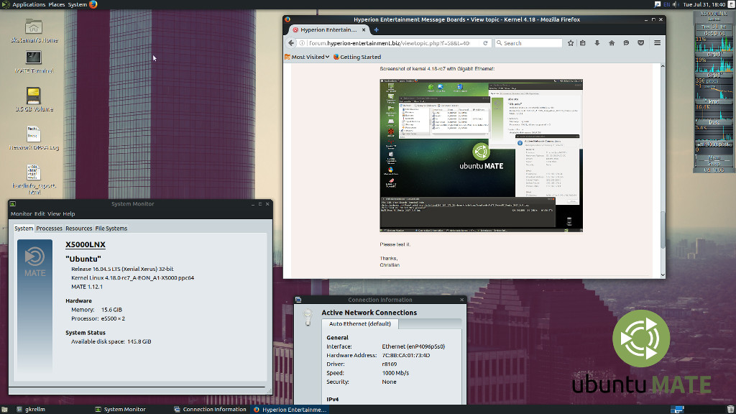Open the Firefox bookmarks list icon
The image size is (736, 414).
(x=582, y=42)
